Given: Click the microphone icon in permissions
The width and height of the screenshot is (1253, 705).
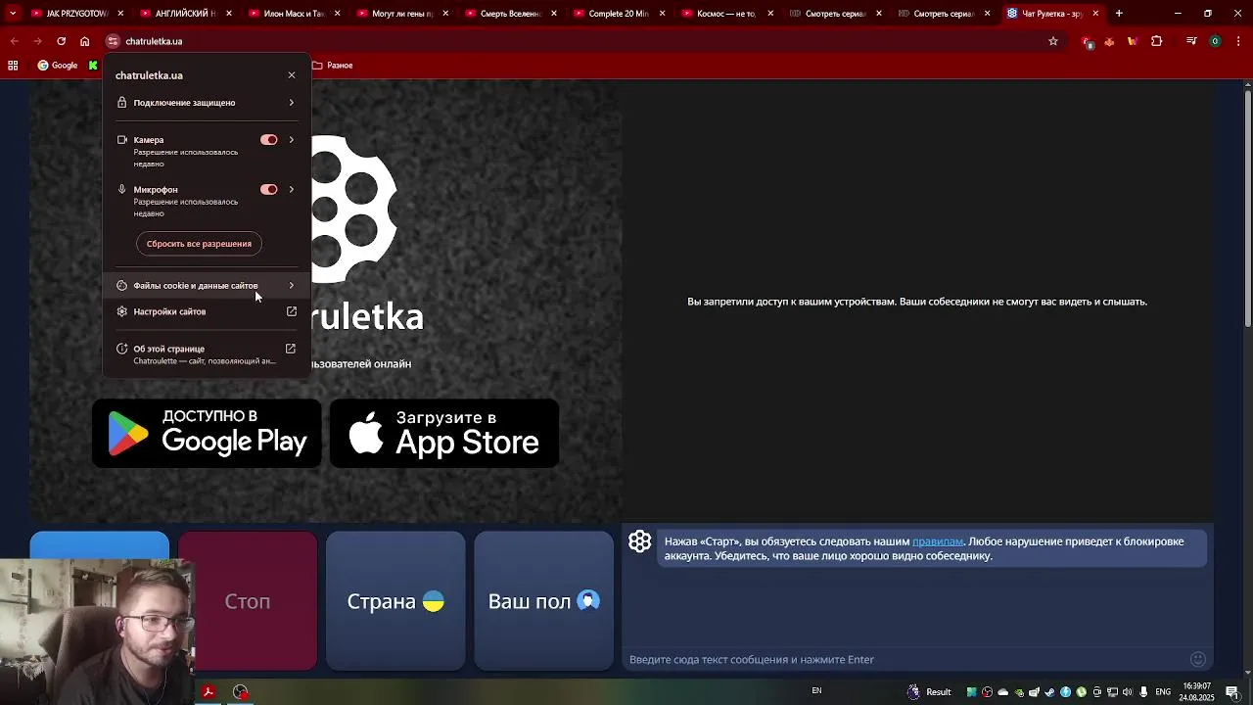Looking at the screenshot, I should click(x=121, y=190).
